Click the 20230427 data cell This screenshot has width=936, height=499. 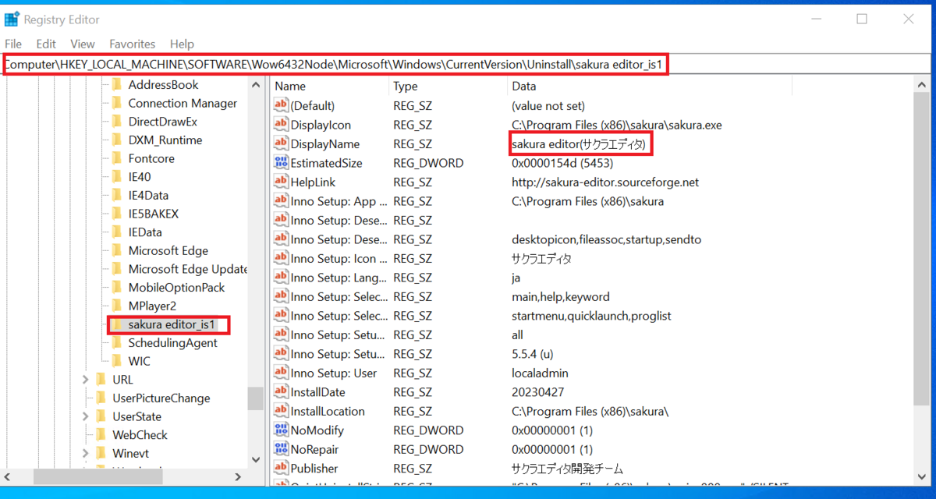tap(537, 392)
